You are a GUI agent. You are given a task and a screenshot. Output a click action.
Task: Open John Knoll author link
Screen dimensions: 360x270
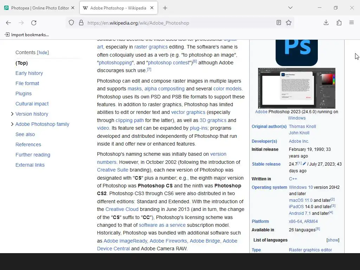click(299, 133)
